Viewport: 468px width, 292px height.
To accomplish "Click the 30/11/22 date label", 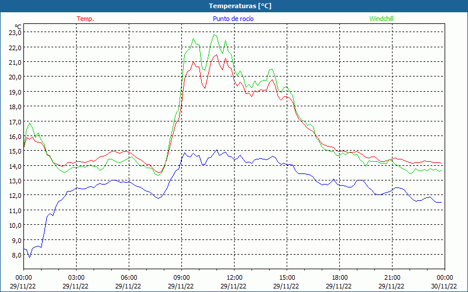I will tap(444, 286).
